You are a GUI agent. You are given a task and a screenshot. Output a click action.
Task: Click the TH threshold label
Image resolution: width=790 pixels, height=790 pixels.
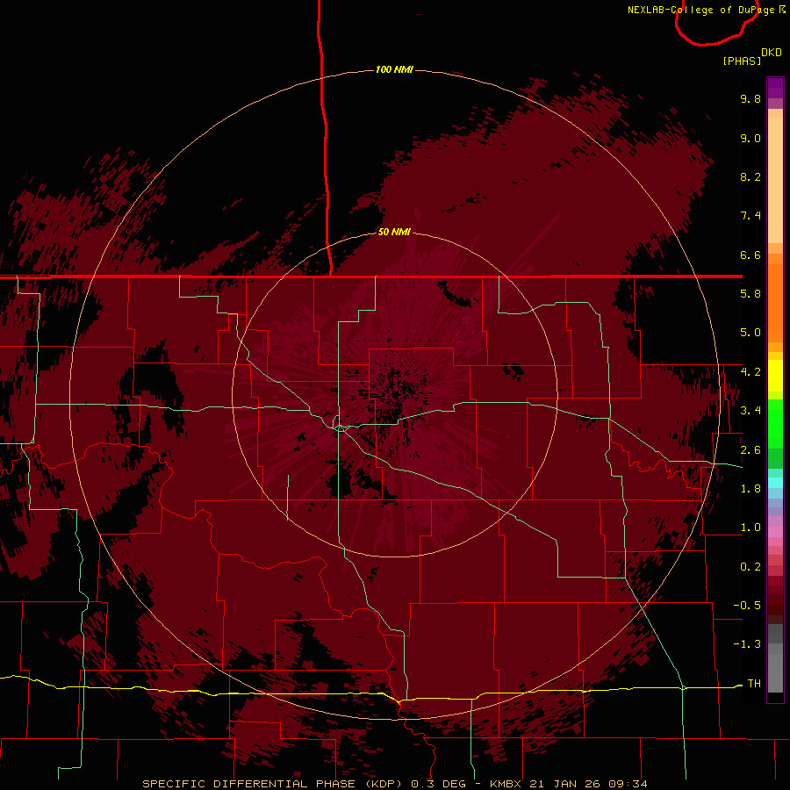[754, 684]
